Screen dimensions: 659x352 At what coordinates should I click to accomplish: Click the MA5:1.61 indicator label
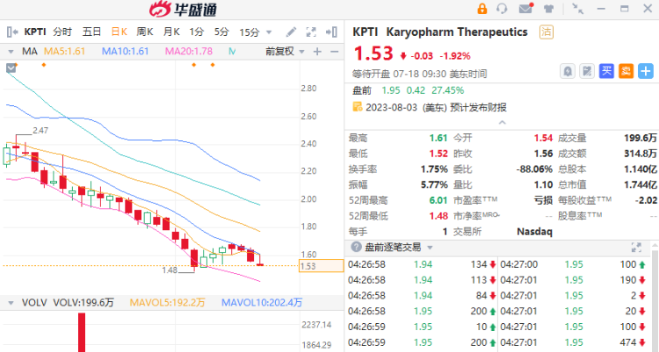click(x=65, y=51)
